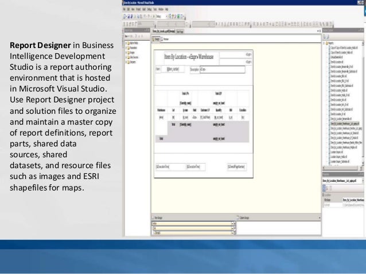The height and width of the screenshot is (274, 366).
Task: Select the OverallPageNumber footer textbox
Action: (x=237, y=166)
